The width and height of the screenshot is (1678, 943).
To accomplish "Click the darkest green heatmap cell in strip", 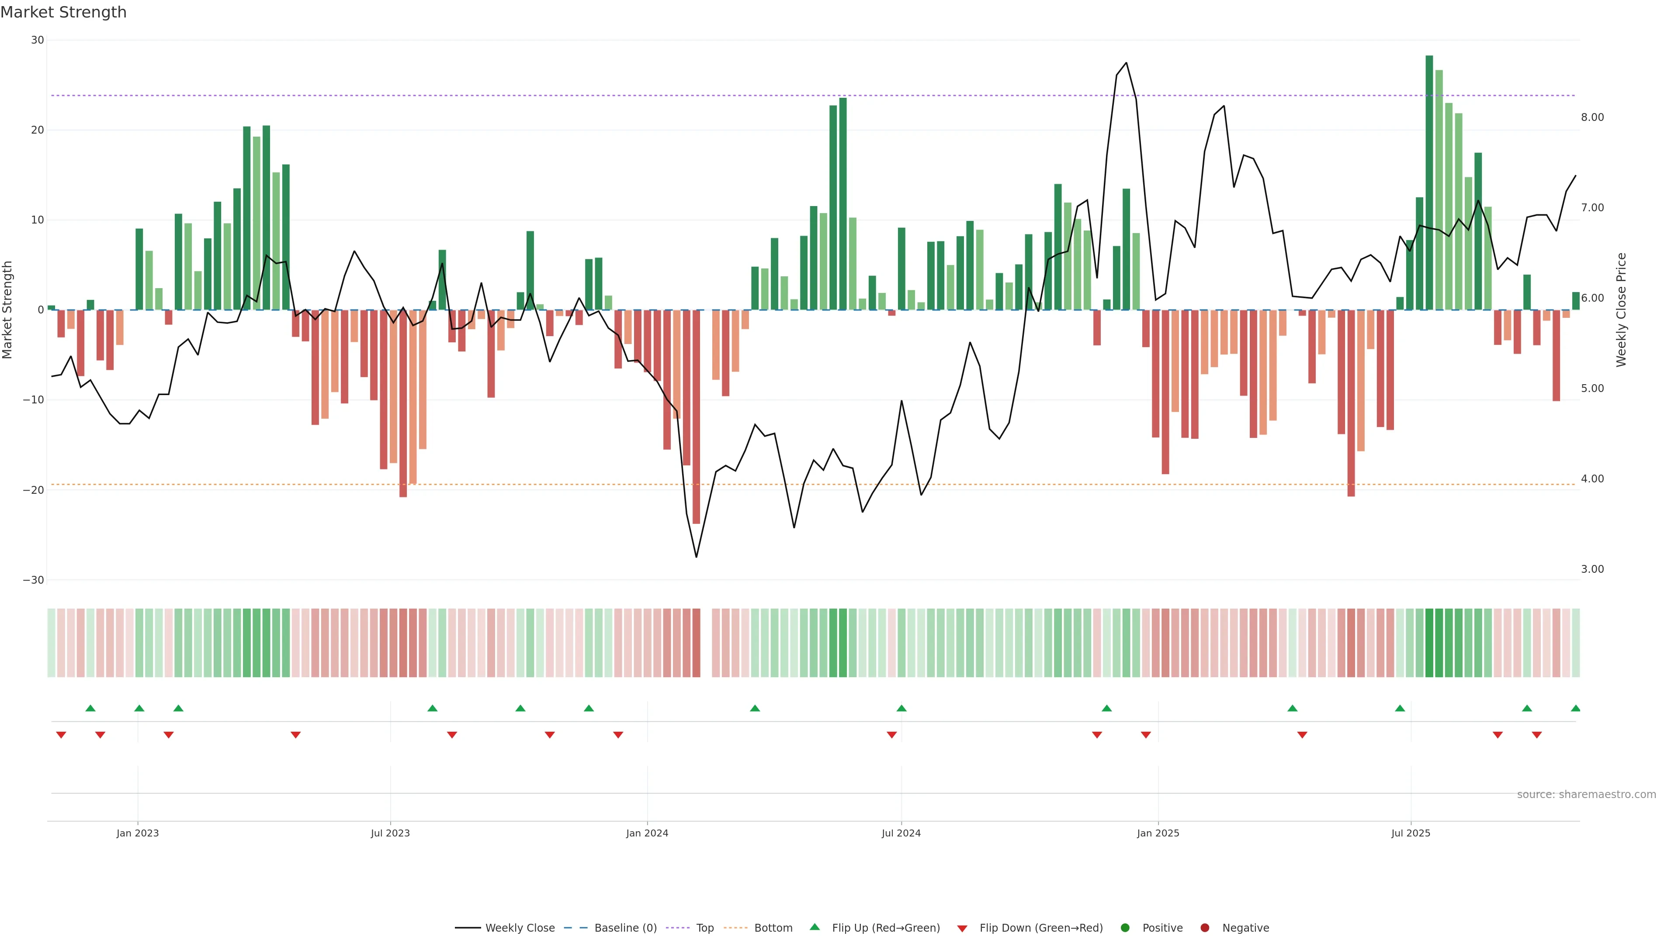I will [x=1429, y=643].
